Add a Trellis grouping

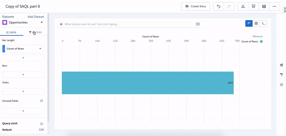click(23, 92)
